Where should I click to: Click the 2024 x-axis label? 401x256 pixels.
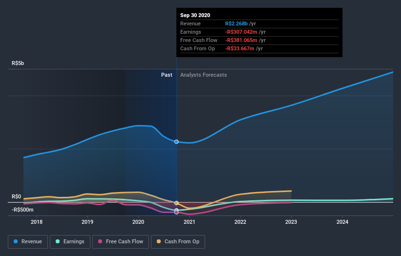click(x=342, y=222)
